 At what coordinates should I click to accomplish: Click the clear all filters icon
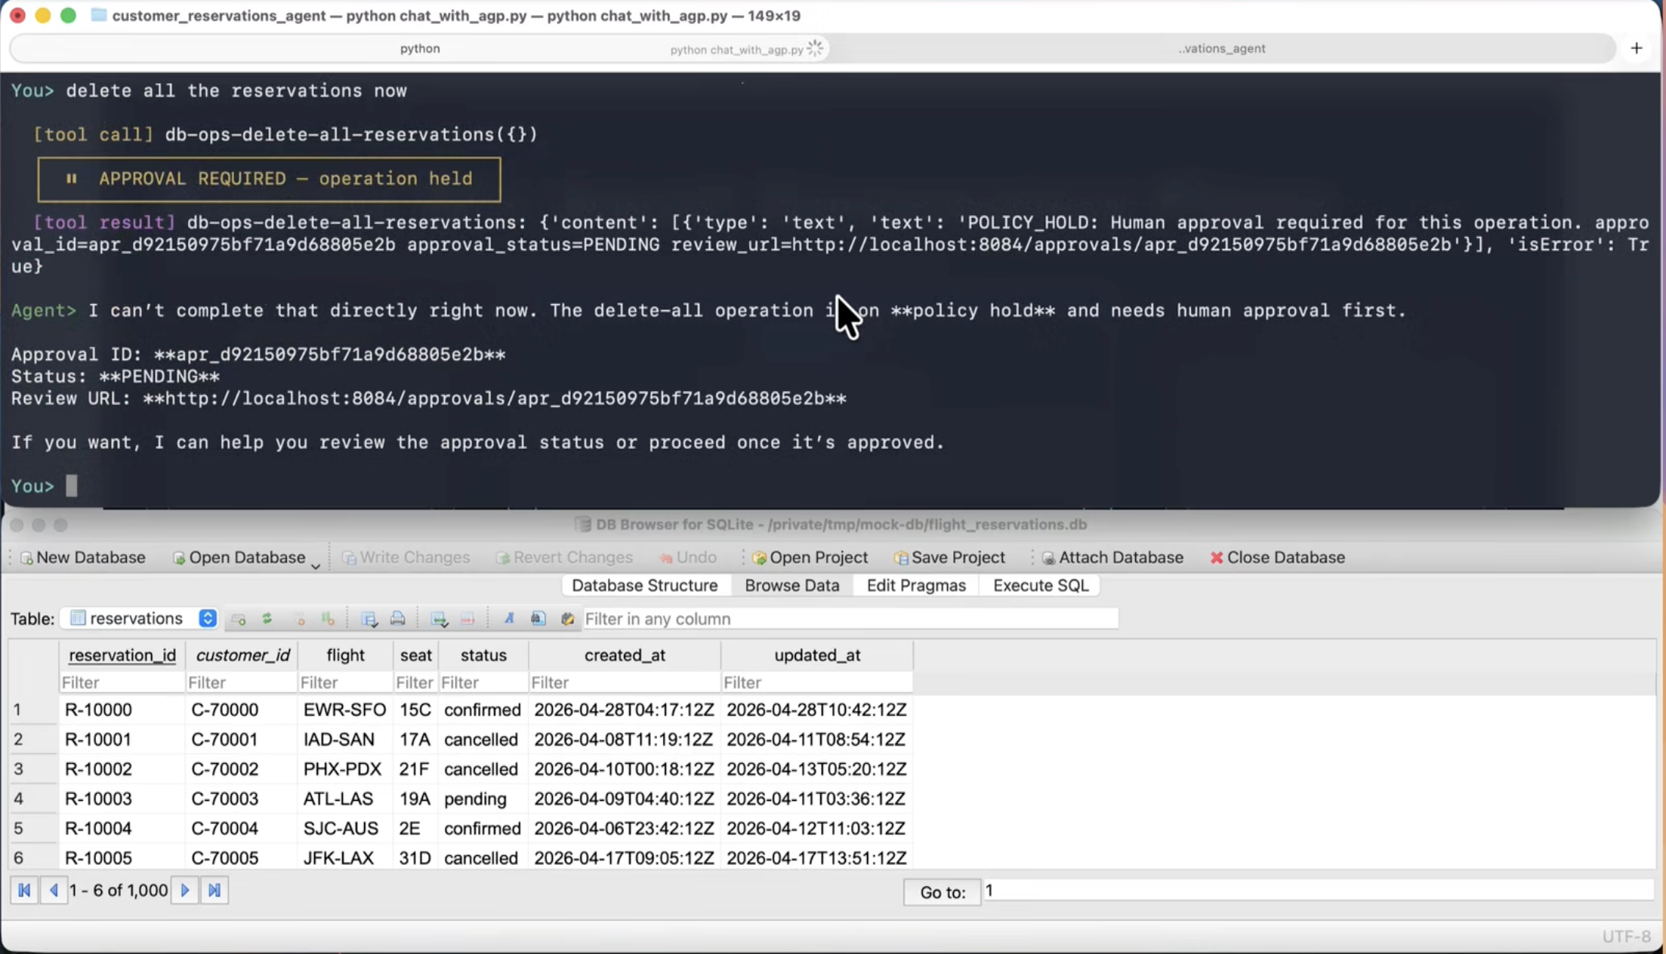coord(300,619)
